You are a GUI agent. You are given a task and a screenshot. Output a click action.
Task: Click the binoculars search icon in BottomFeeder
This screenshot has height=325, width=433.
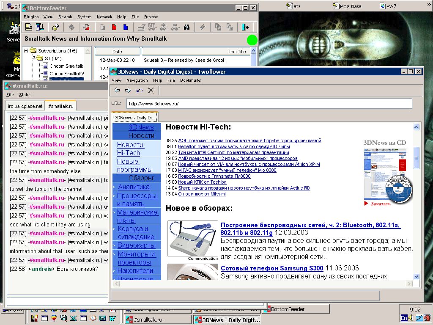coord(186,27)
